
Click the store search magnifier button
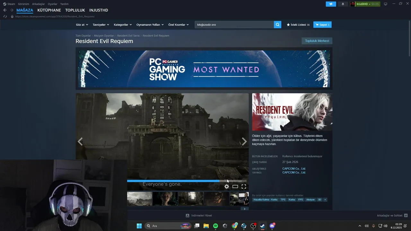pos(277,25)
